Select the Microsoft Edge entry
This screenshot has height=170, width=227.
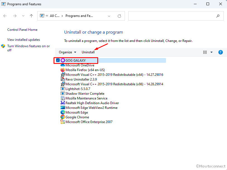click(77, 112)
